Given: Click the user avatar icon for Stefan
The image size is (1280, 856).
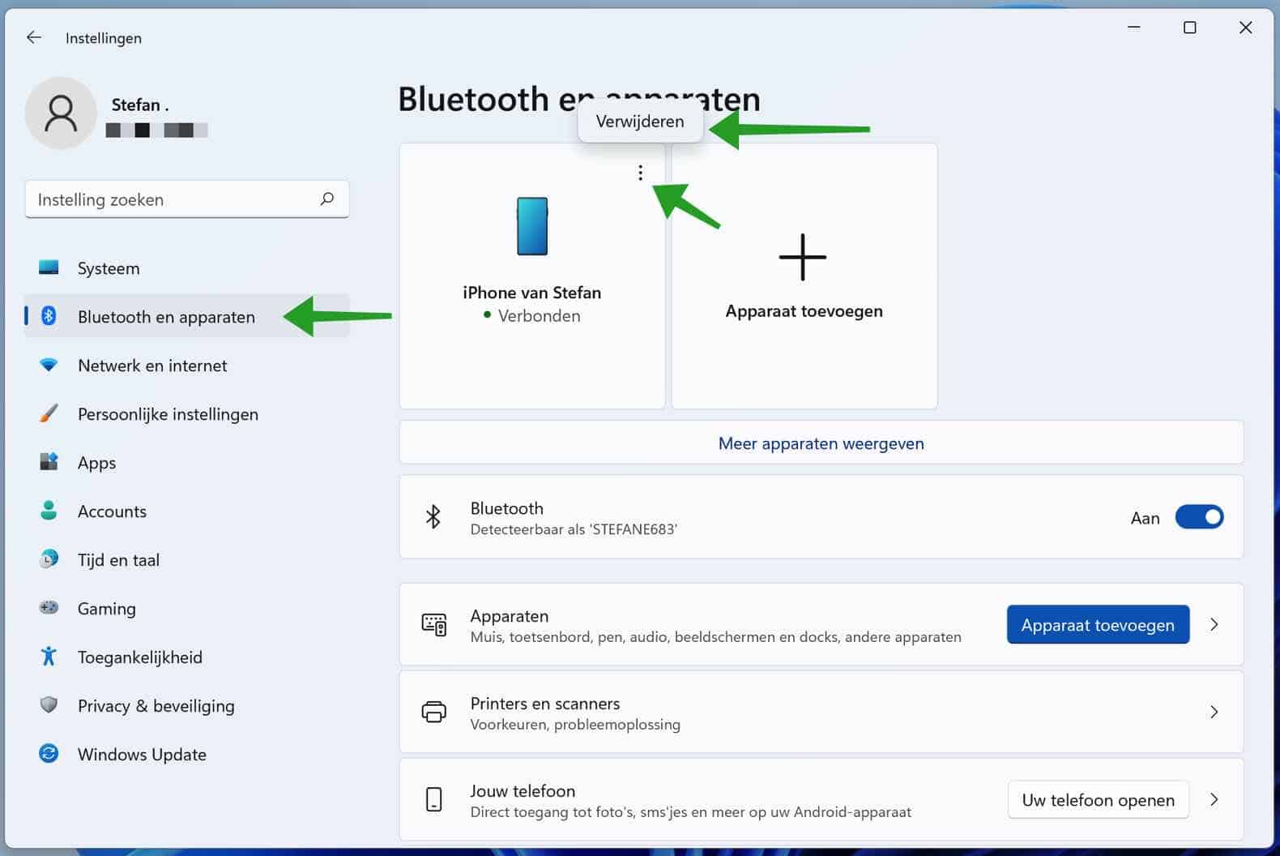Looking at the screenshot, I should coord(61,113).
